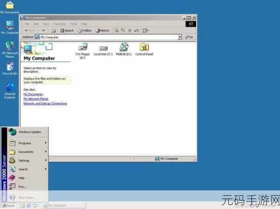Toggle the Folders pane button
The height and width of the screenshot is (209, 280).
pyautogui.click(x=84, y=31)
